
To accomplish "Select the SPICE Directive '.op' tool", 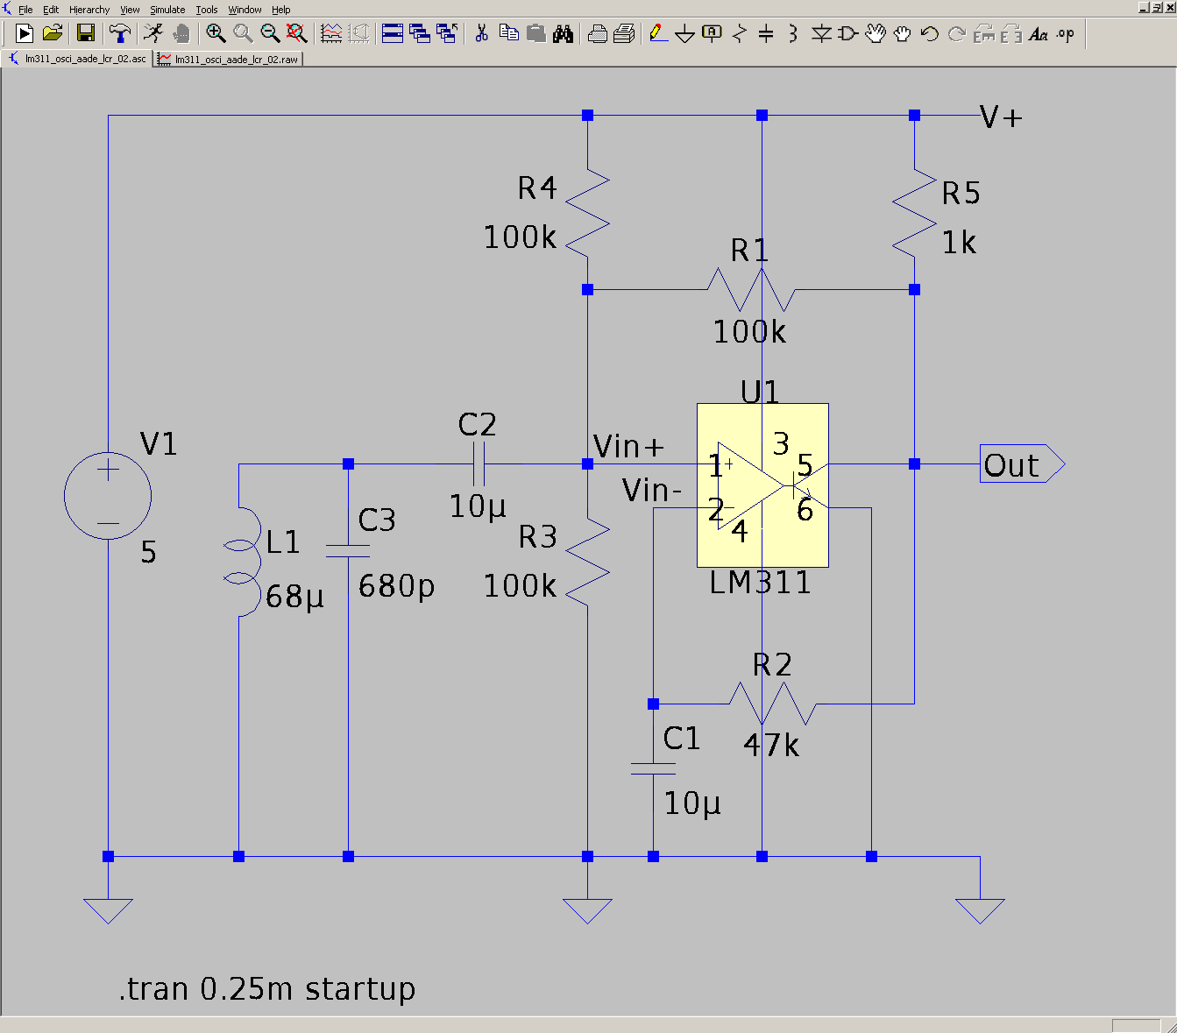I will (x=1066, y=33).
